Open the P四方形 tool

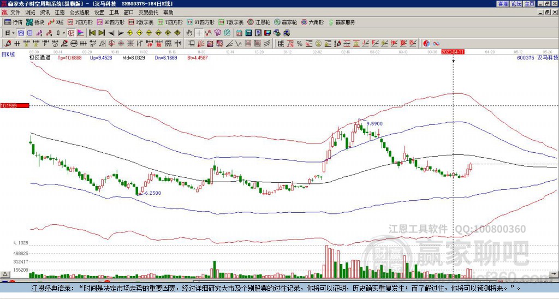(x=80, y=22)
